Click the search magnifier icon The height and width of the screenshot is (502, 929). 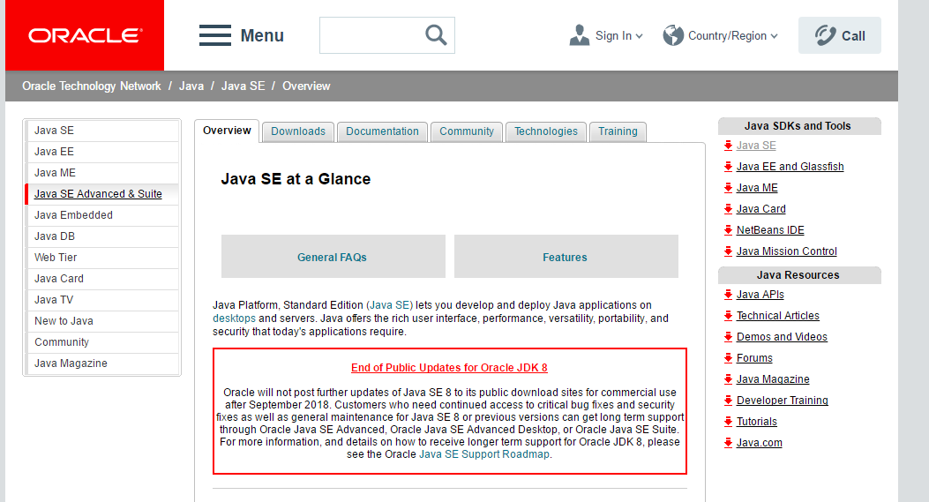pos(436,35)
